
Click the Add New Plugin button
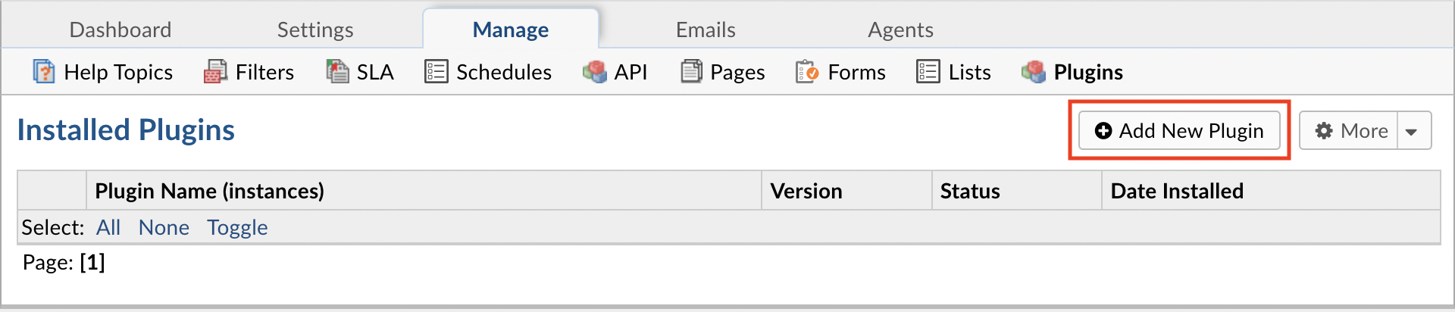pos(1179,130)
